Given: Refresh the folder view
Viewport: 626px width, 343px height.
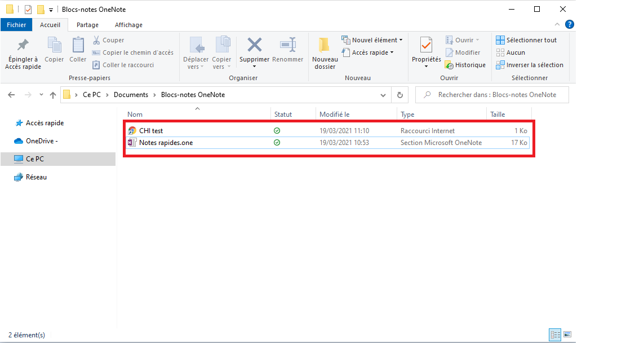Looking at the screenshot, I should pos(399,95).
